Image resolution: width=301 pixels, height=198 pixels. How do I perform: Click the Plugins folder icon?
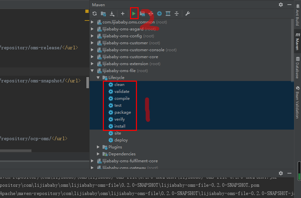click(105, 147)
